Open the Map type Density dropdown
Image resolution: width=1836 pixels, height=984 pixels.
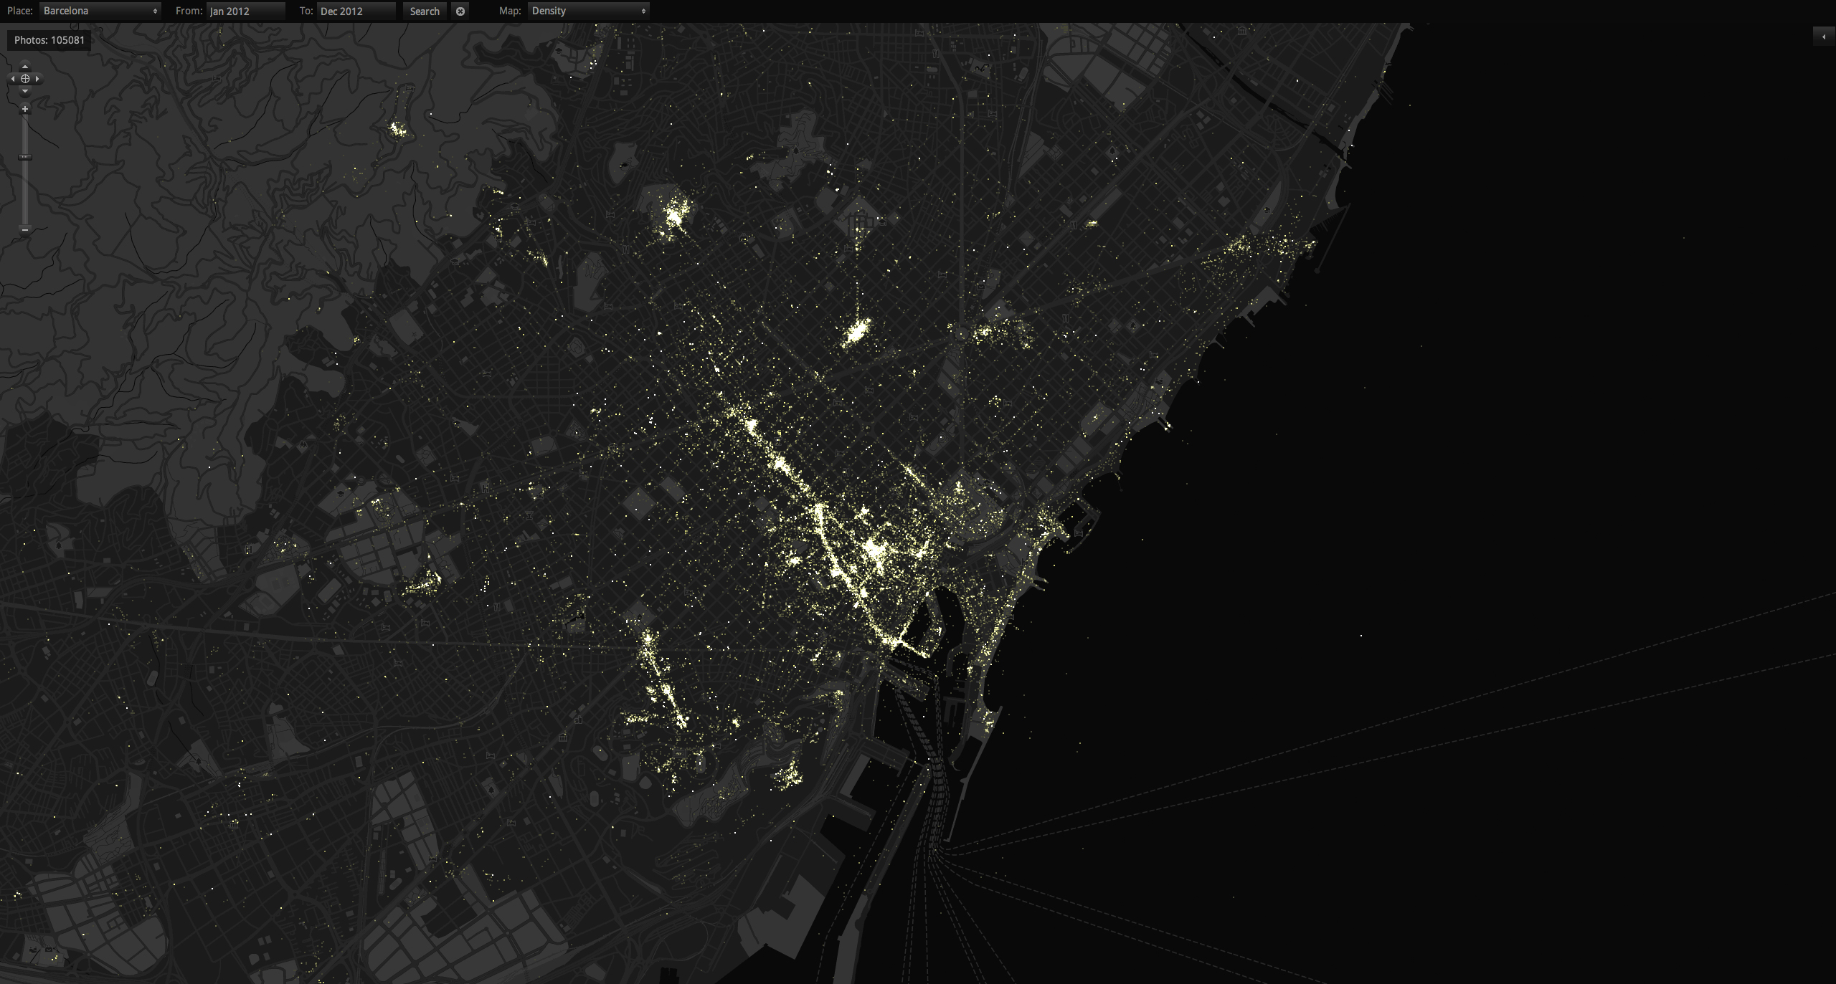tap(588, 11)
